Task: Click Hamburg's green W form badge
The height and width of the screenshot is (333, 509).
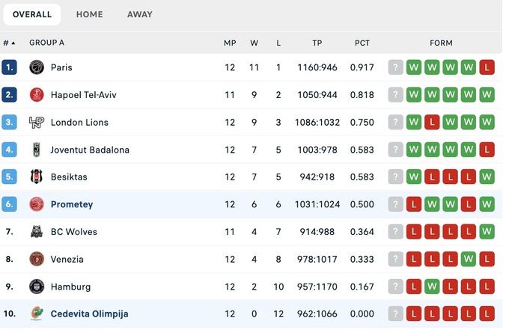Action: [x=432, y=287]
